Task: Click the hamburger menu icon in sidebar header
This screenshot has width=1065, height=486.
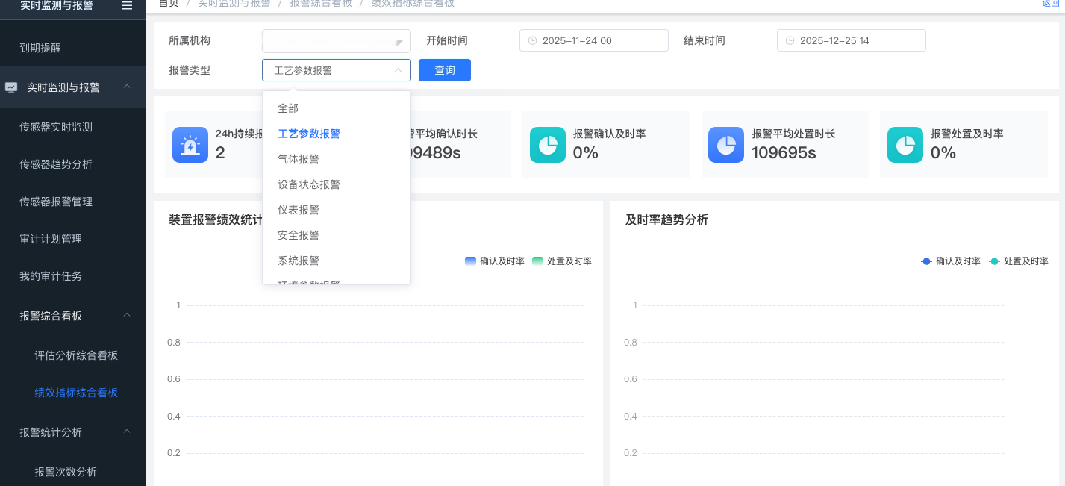Action: click(x=127, y=5)
